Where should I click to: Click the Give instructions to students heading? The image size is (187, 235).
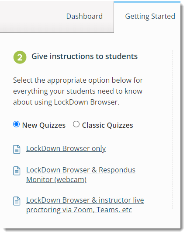coord(84,56)
